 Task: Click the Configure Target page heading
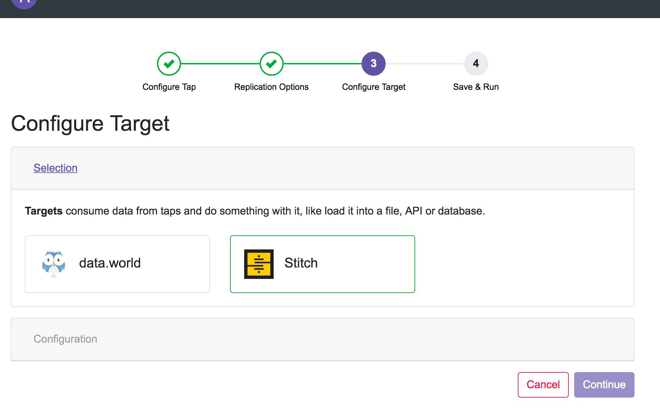90,124
